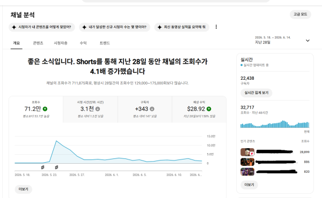This screenshot has width=322, height=198.
Task: Switch to the 시청자층 tab
Action: point(61,43)
